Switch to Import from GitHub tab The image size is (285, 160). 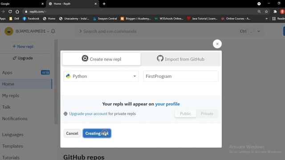(x=180, y=59)
